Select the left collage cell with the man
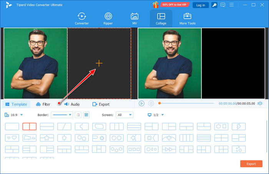Screen dimensions: 269x174 35,63
